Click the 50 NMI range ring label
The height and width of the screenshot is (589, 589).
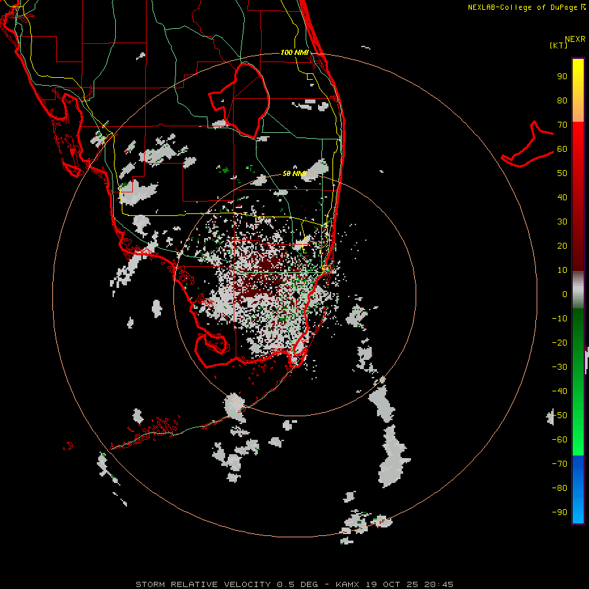pos(294,173)
